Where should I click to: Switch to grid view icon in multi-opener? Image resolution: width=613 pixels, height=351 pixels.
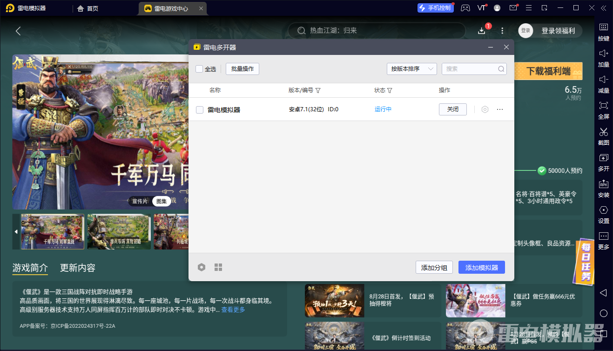(x=218, y=267)
